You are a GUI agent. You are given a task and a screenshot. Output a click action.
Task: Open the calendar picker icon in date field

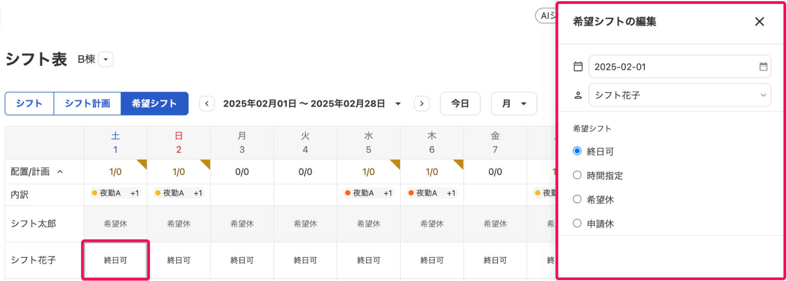(763, 67)
